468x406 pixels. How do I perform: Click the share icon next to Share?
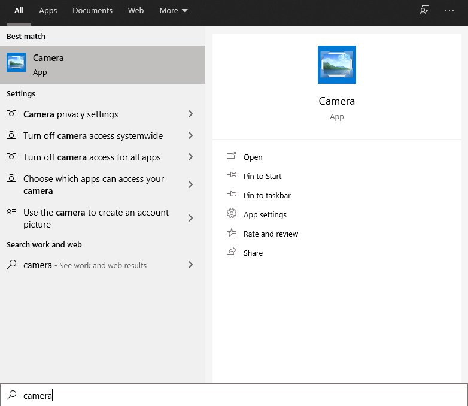pos(232,252)
